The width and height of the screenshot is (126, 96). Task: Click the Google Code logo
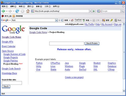coord(13,29)
